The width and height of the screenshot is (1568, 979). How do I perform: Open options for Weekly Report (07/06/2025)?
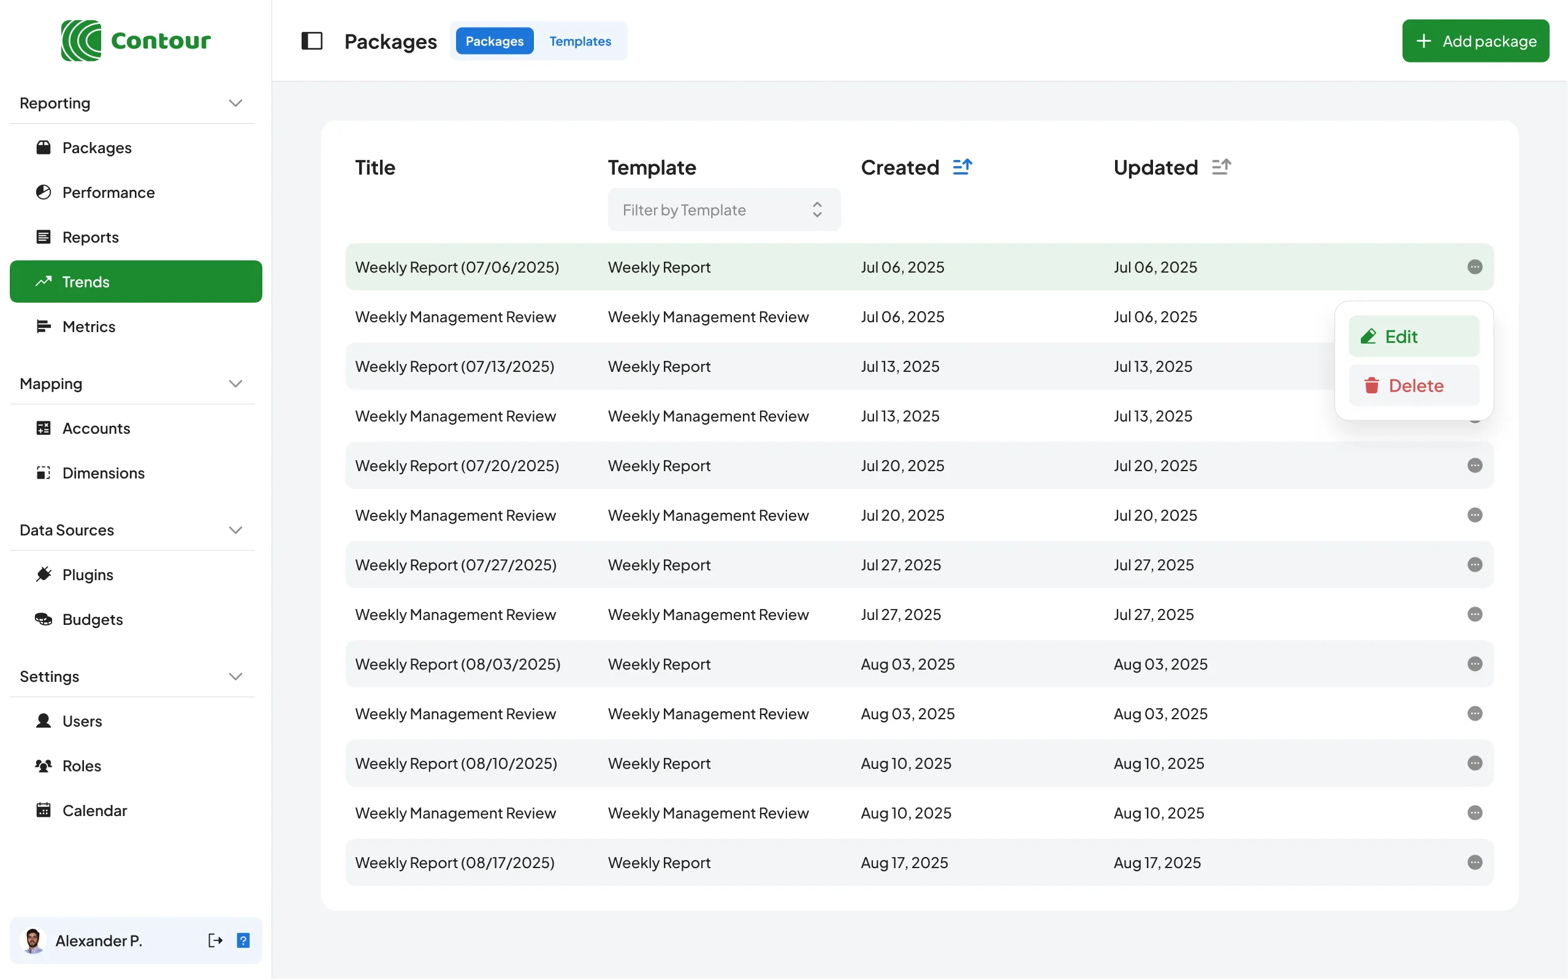click(1474, 266)
